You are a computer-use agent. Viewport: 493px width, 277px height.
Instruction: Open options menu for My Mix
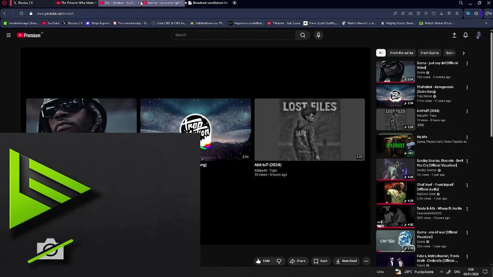[467, 137]
